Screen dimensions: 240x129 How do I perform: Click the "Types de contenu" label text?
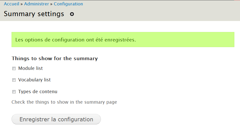coord(38,91)
